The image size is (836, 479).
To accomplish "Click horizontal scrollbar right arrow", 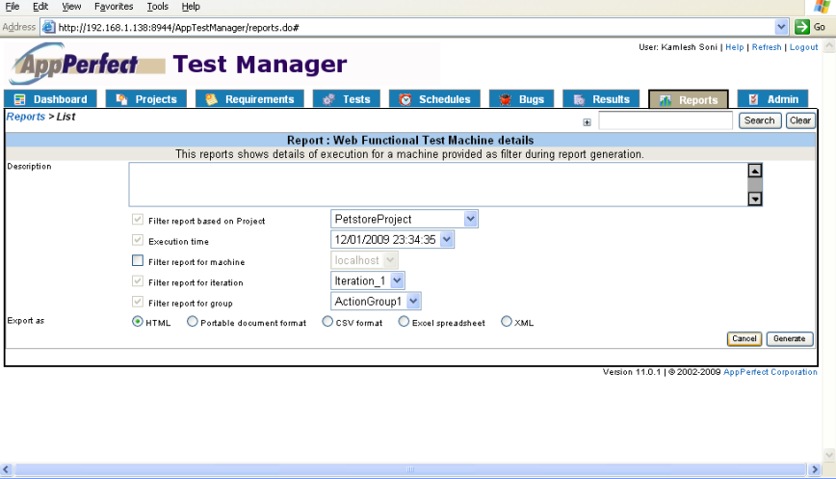I will coord(814,469).
